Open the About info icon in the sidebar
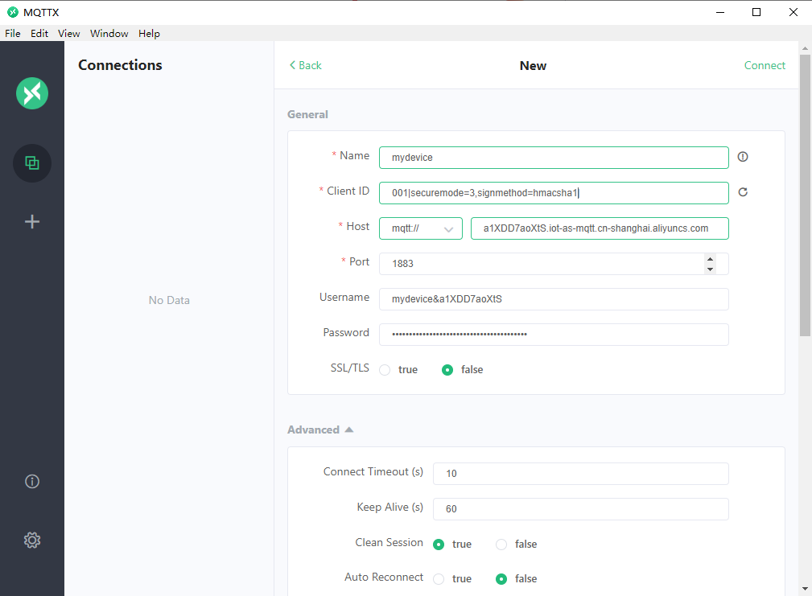Screen dimensions: 812x596 [x=32, y=482]
